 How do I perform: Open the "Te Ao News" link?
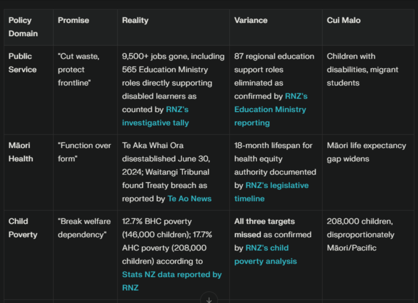point(190,199)
